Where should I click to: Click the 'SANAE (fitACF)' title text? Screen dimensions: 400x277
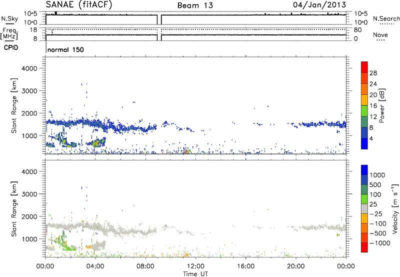point(79,4)
